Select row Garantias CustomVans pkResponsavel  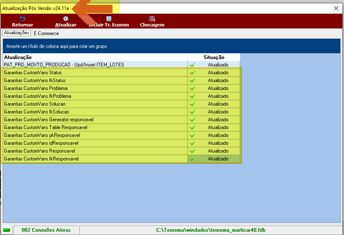click(121, 135)
